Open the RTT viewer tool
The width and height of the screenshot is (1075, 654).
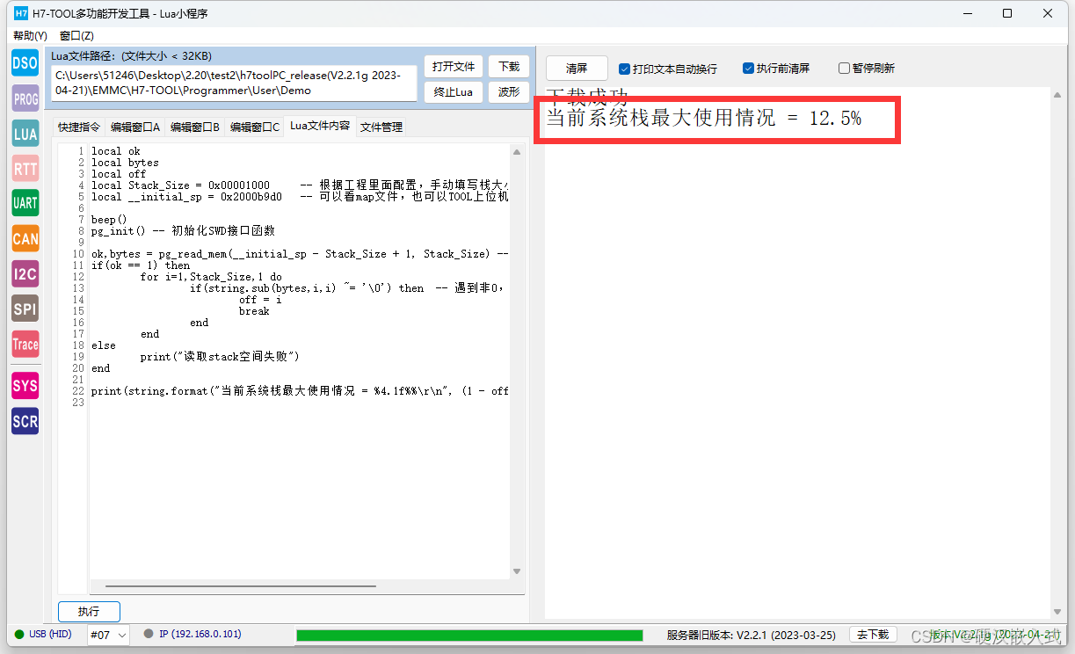(x=25, y=169)
